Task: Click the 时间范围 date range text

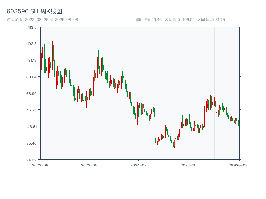Action: point(42,20)
